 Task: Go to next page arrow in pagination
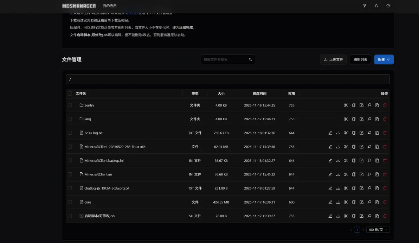coord(363,230)
